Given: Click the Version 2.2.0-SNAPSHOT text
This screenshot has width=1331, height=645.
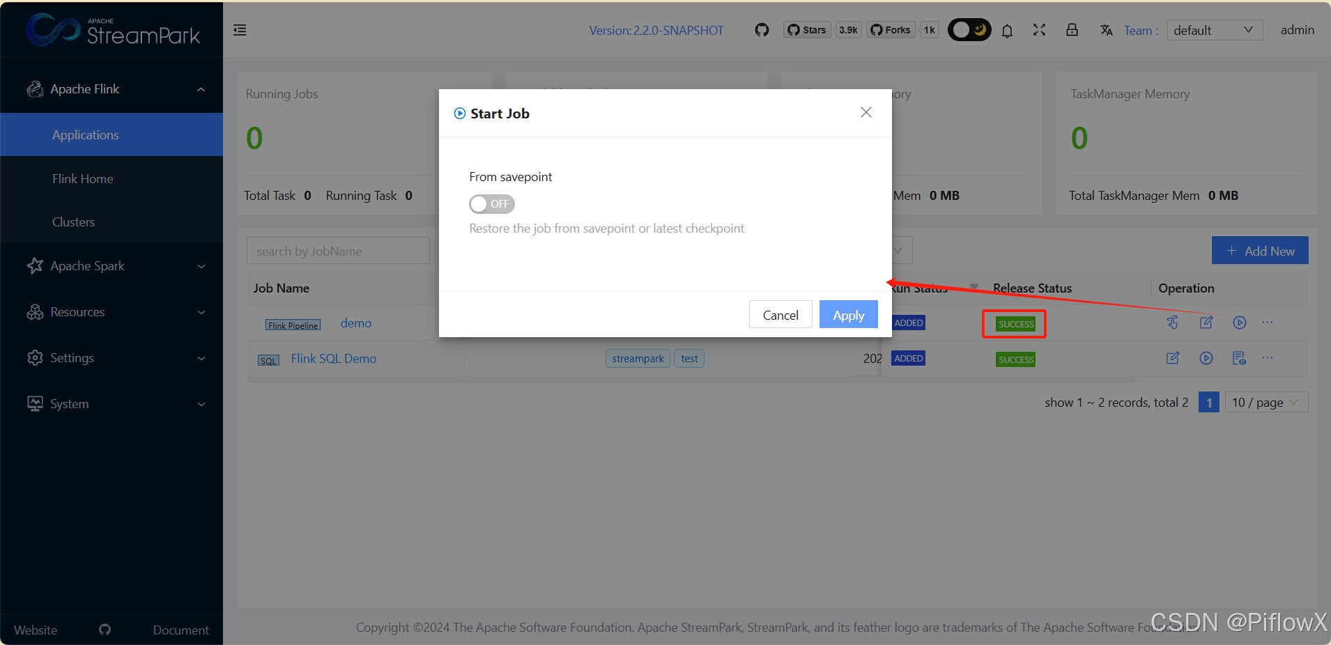Looking at the screenshot, I should (x=656, y=30).
